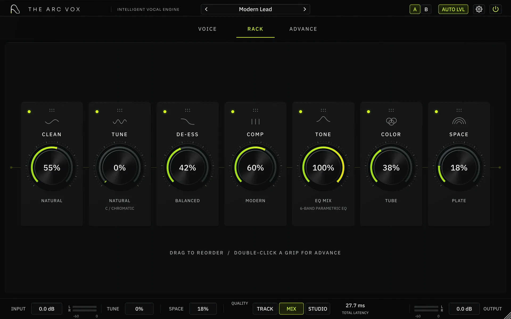511x319 pixels.
Task: Click the COMP module bars icon
Action: tap(256, 121)
